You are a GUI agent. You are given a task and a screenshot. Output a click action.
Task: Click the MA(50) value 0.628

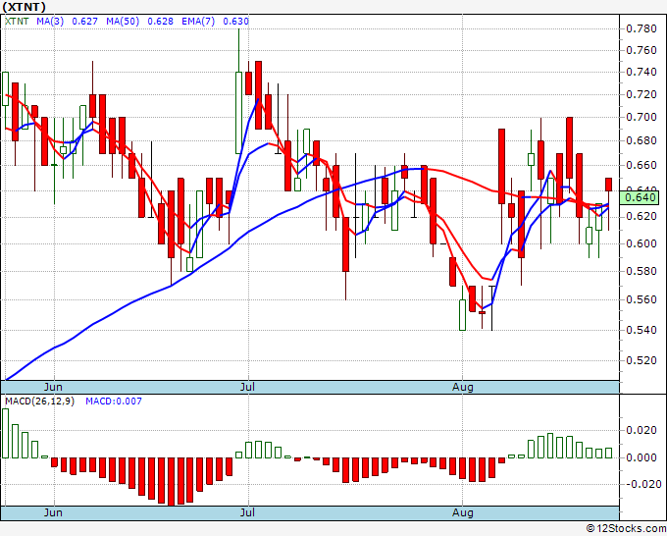[160, 22]
